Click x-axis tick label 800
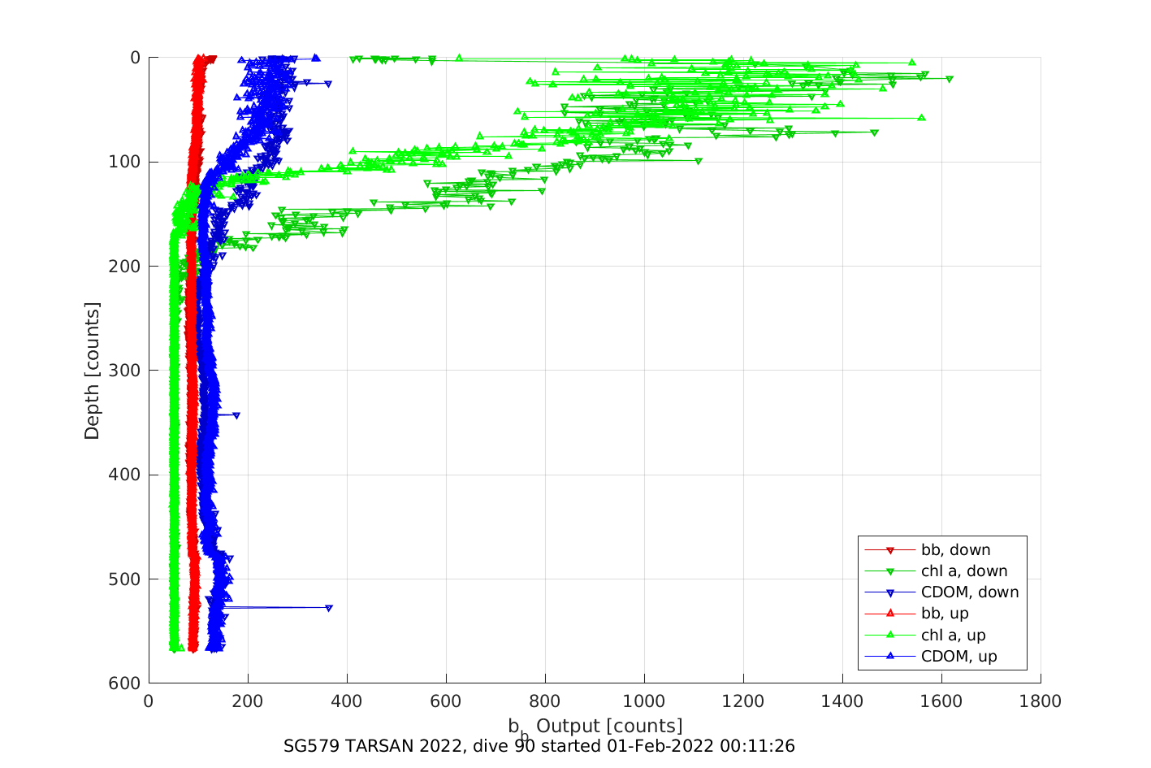 545,701
